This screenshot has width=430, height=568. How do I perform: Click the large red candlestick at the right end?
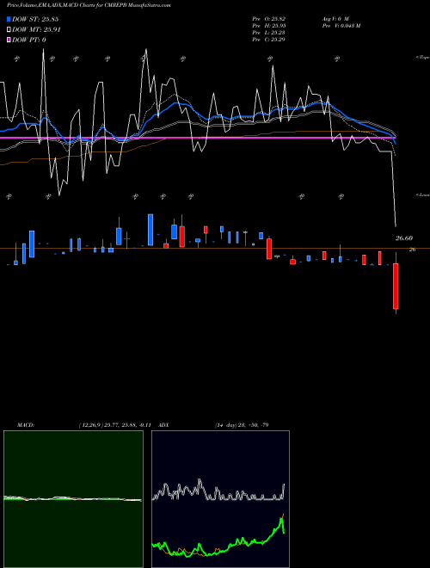[x=396, y=287]
